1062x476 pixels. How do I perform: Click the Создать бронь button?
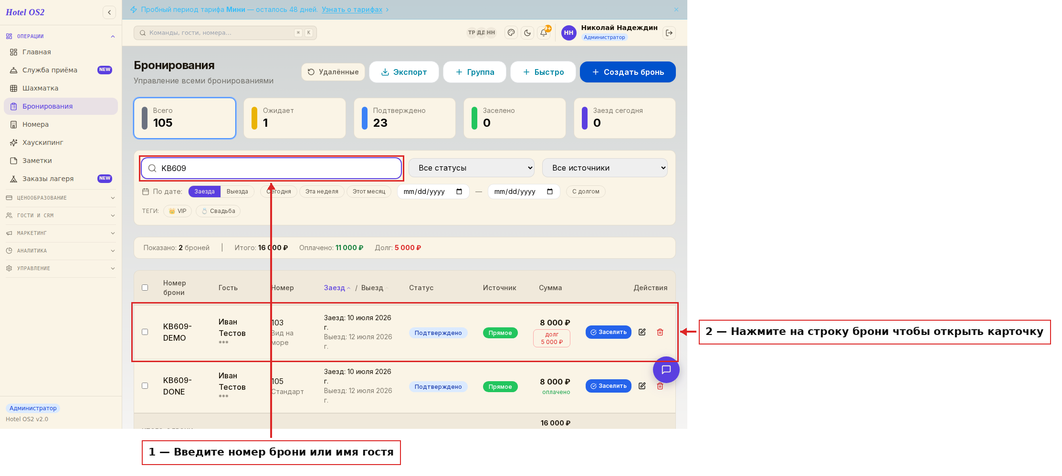[628, 72]
